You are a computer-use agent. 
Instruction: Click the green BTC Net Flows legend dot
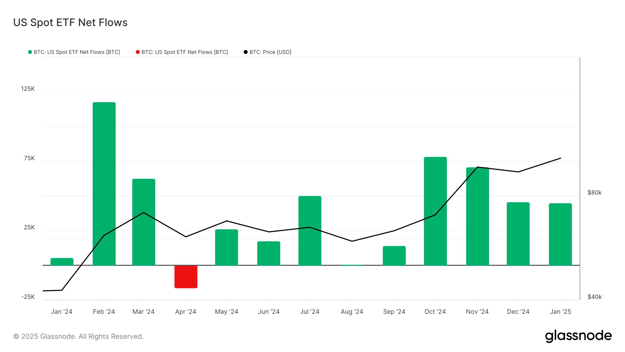click(x=30, y=52)
